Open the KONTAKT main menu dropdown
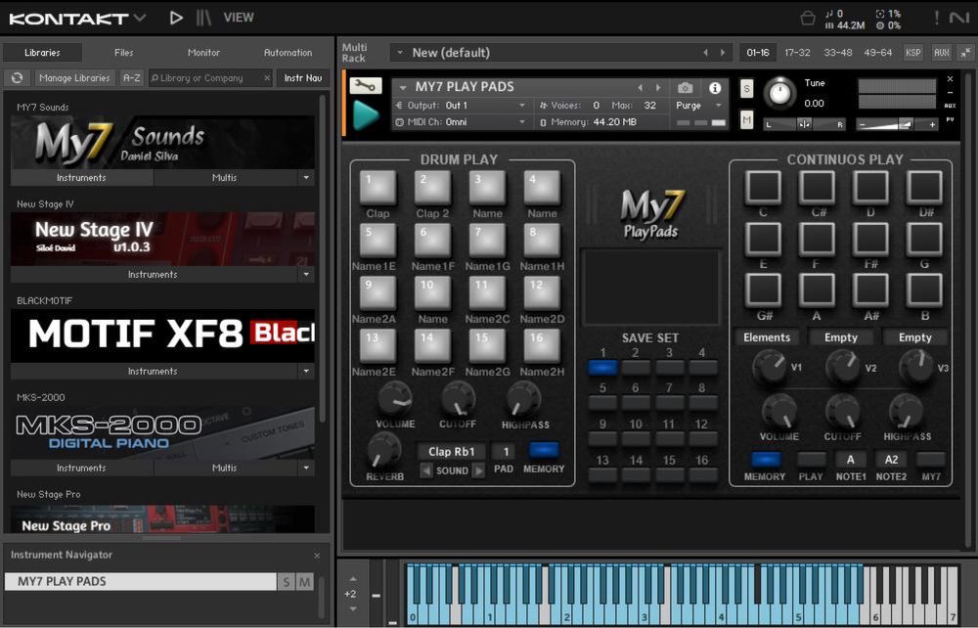This screenshot has height=628, width=978. click(x=140, y=18)
